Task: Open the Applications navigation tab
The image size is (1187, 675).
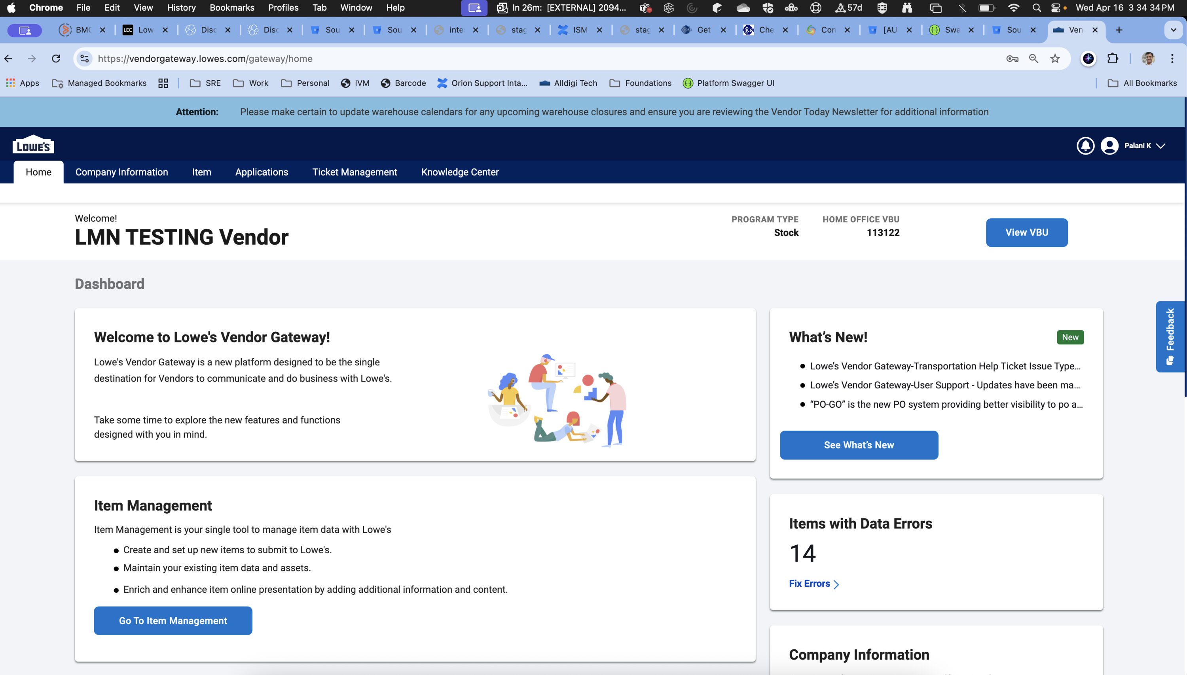Action: pos(262,172)
